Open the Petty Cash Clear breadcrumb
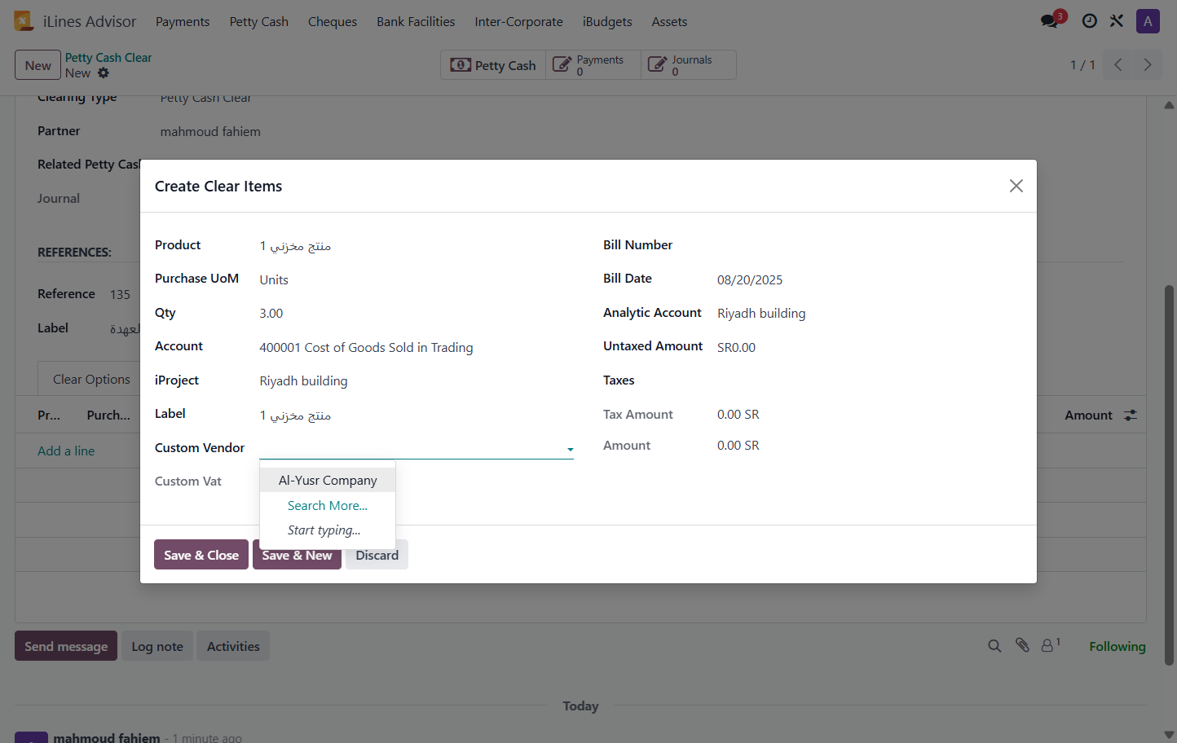 pos(108,58)
